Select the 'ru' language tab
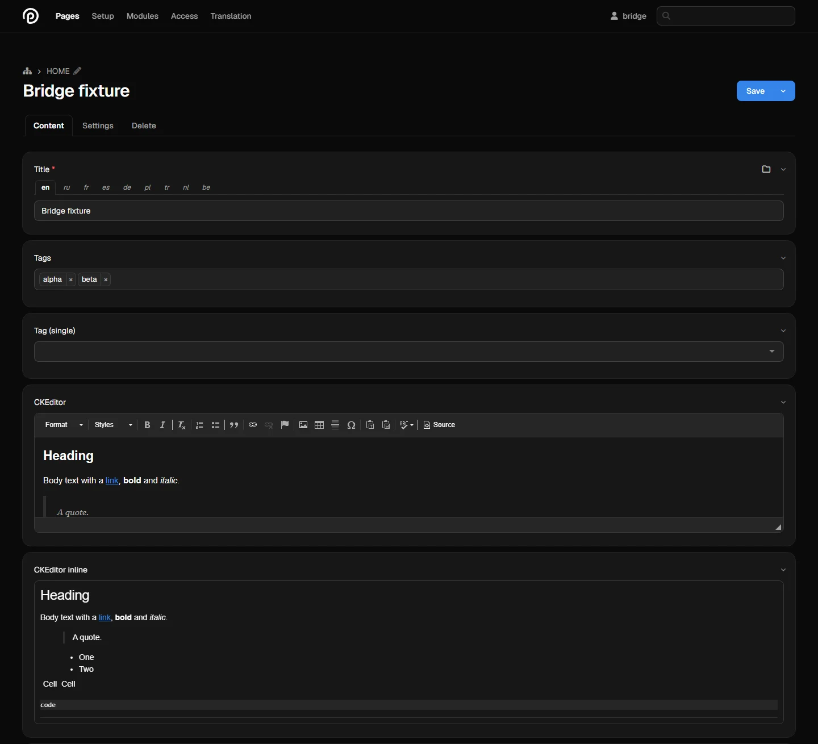 [67, 187]
